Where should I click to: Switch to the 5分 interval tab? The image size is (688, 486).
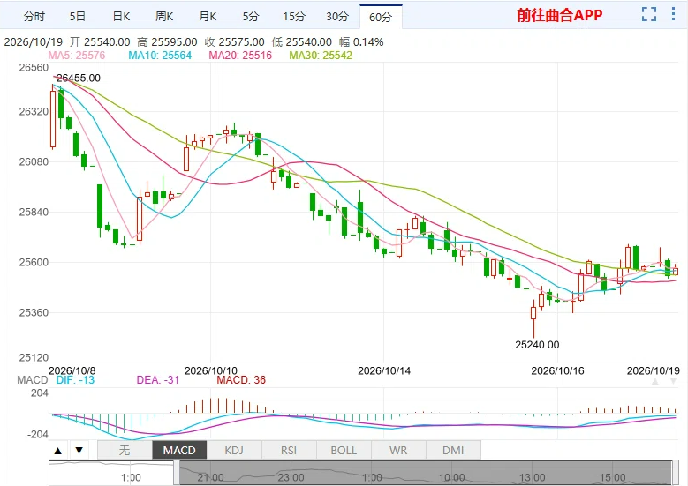click(x=251, y=16)
